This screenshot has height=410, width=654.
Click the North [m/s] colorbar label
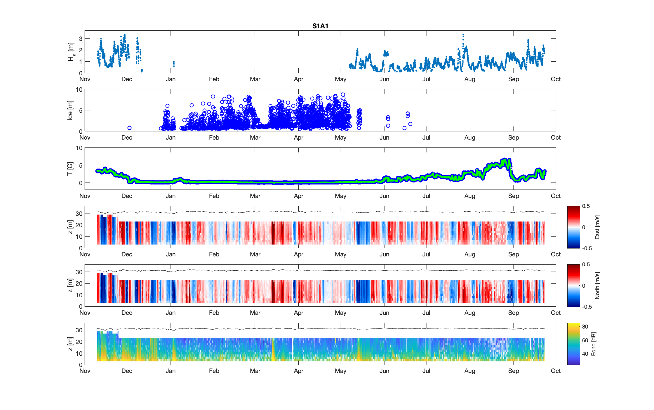(x=597, y=286)
